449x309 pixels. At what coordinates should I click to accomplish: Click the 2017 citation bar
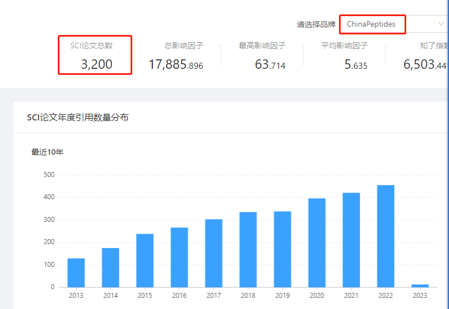[x=214, y=254]
